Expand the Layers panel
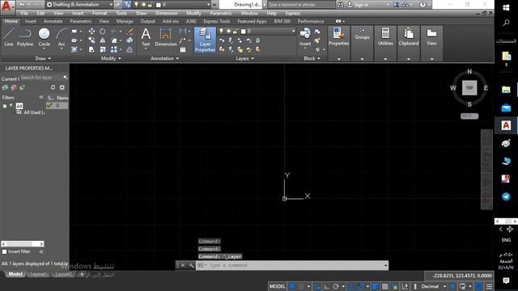Screen dimensions: 518x291 (x=244, y=58)
